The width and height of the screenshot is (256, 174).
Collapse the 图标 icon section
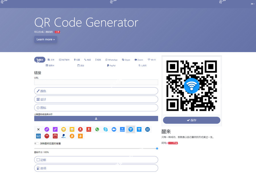(x=96, y=108)
